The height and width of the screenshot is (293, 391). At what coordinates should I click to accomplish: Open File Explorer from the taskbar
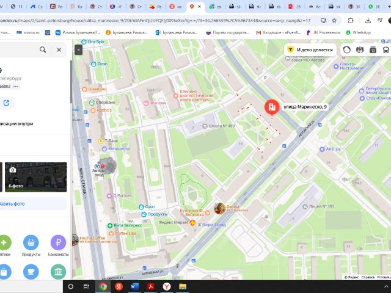coord(183,286)
